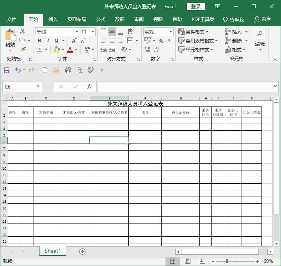The width and height of the screenshot is (281, 266).
Task: Click the open folder icon
Action: (x=57, y=70)
